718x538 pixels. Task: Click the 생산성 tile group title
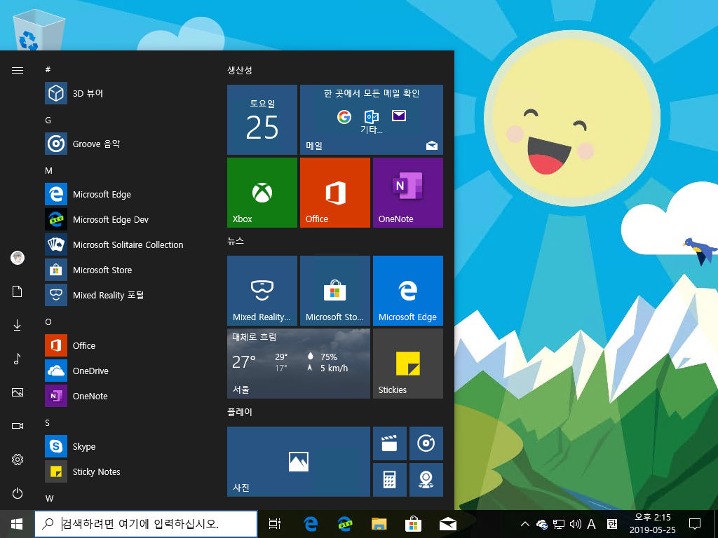tap(240, 70)
